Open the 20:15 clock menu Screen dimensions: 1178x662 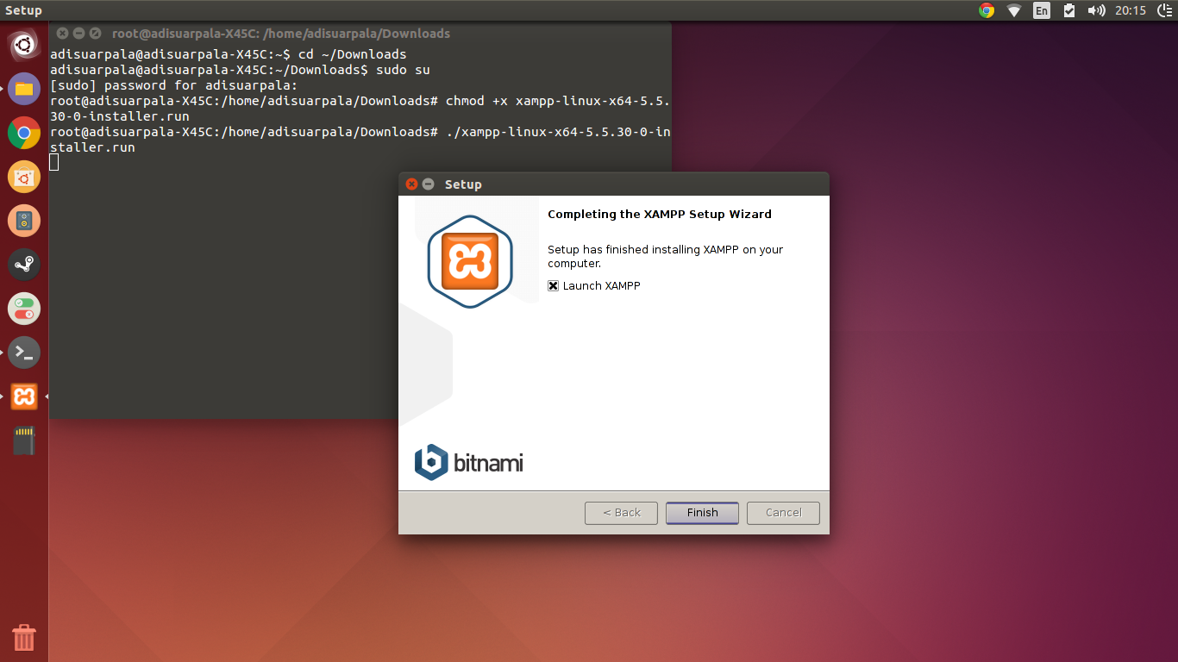pyautogui.click(x=1130, y=10)
